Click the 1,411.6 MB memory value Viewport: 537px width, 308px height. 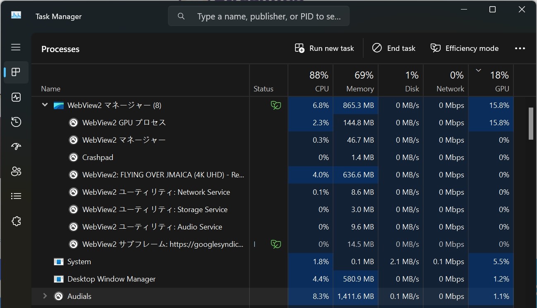pyautogui.click(x=355, y=296)
